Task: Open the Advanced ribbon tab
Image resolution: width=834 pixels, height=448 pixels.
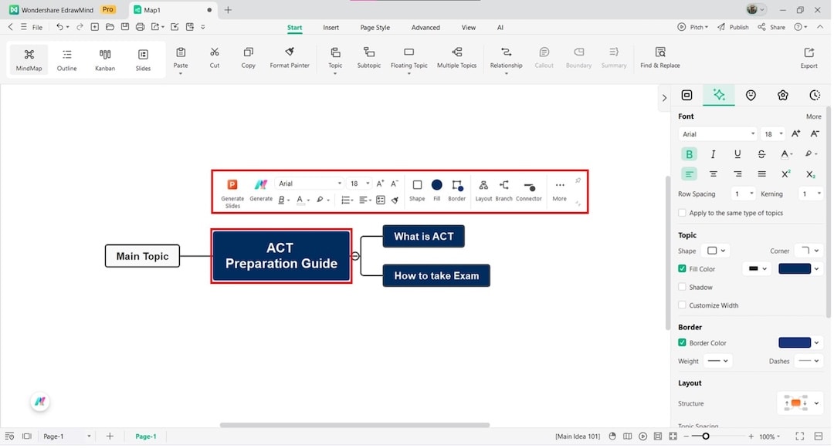Action: click(425, 28)
